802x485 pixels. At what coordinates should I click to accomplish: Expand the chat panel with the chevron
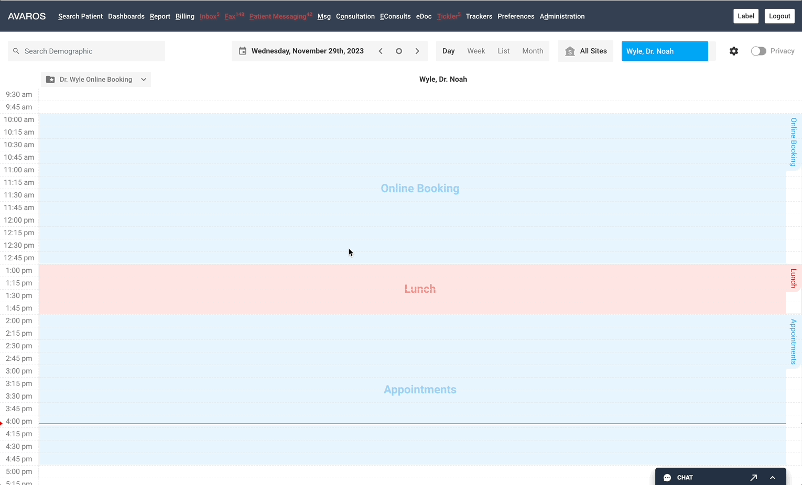(773, 477)
